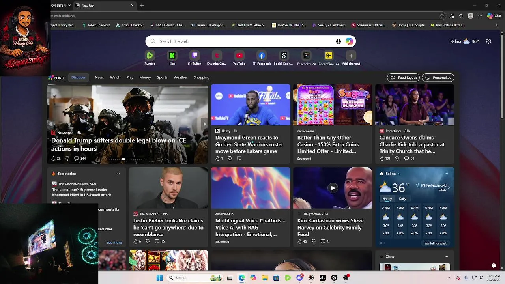Select the Hourly forecast toggle
This screenshot has height=284, width=505.
(387, 199)
